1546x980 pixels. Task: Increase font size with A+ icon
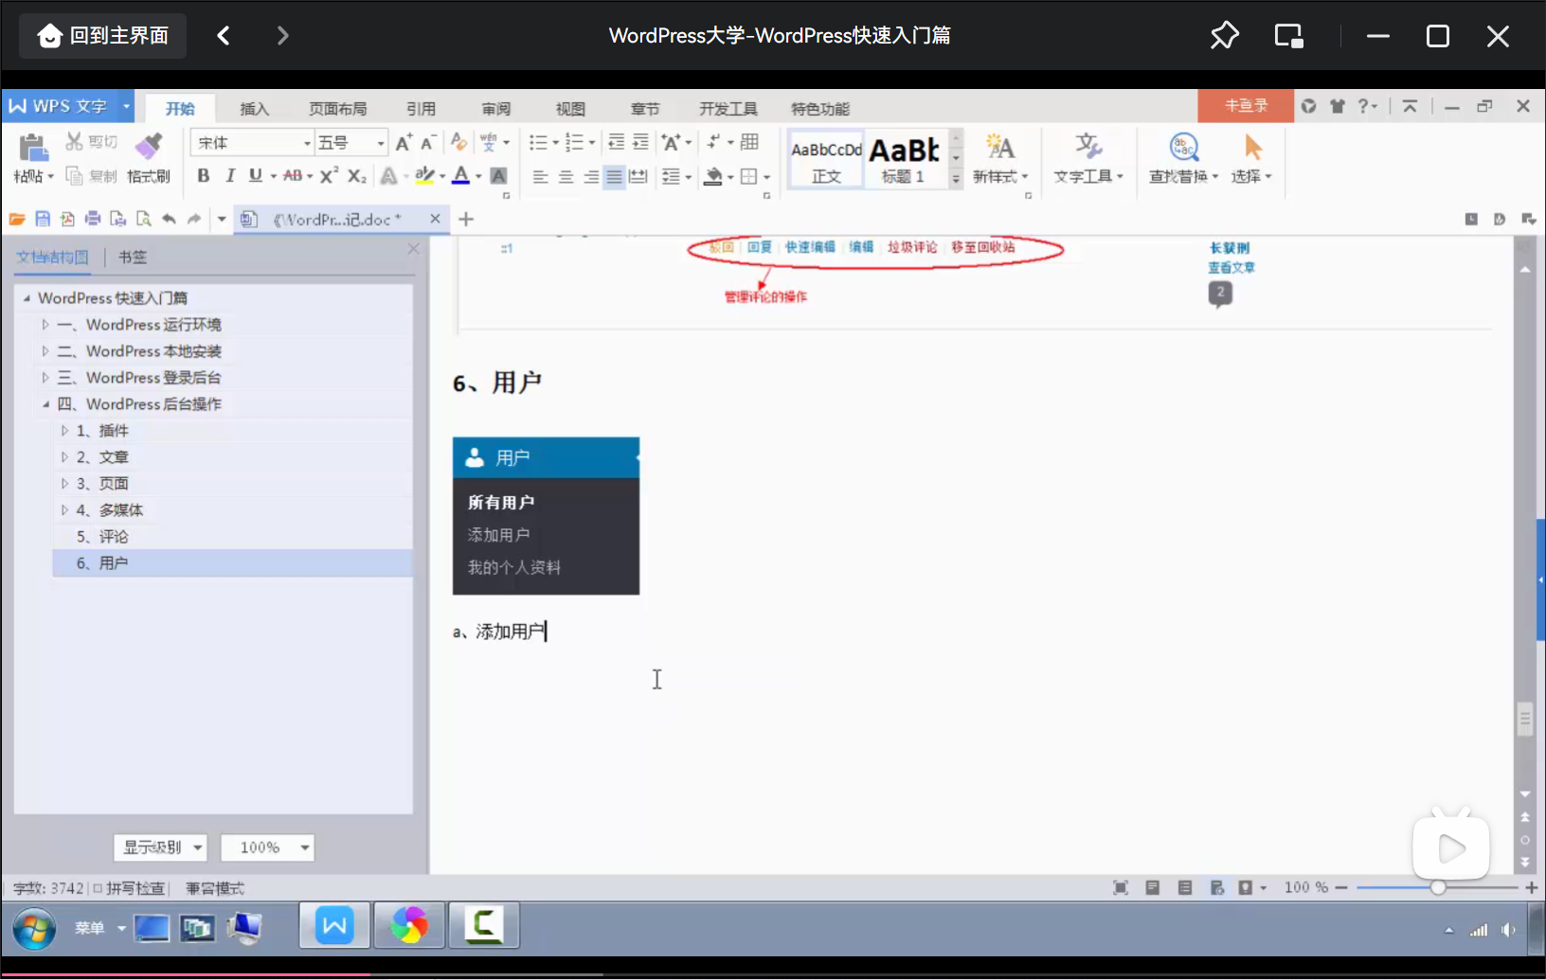(x=404, y=143)
